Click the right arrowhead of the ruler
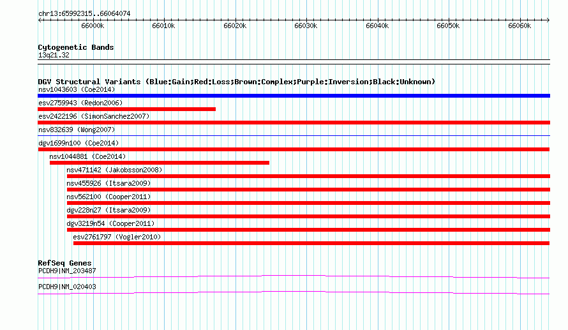This screenshot has height=330, width=568. 548,20
